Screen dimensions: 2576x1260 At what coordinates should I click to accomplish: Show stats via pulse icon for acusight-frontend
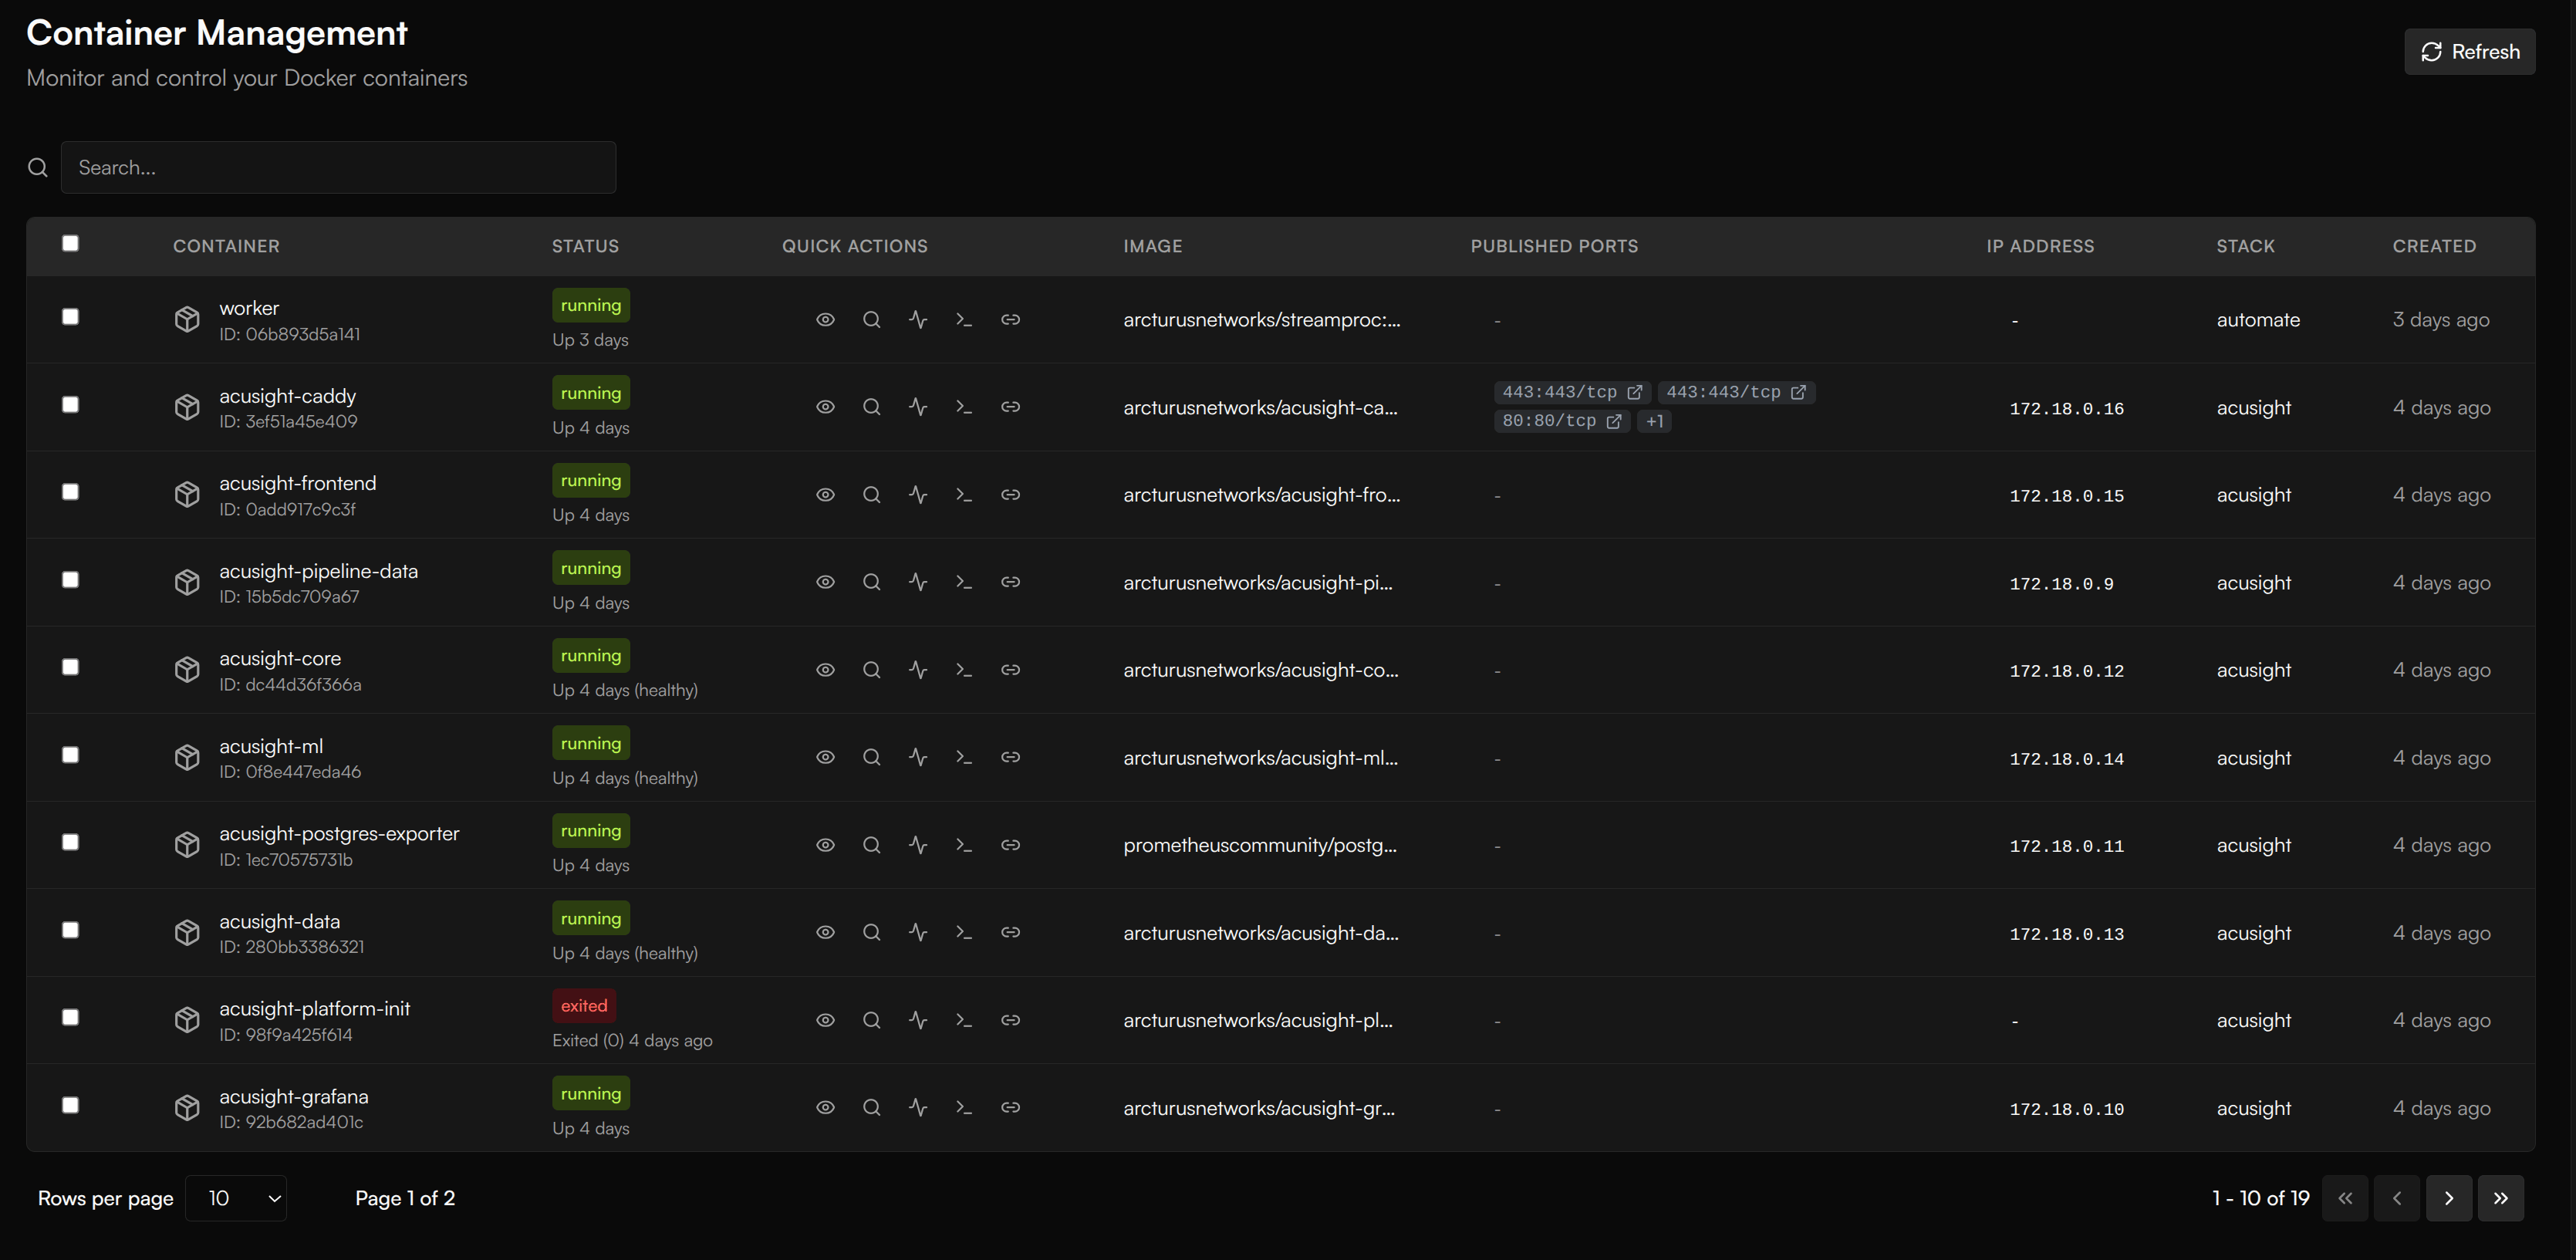[918, 495]
